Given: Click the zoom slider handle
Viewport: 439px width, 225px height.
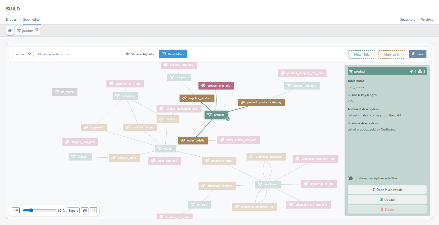Looking at the screenshot, I should (31, 210).
